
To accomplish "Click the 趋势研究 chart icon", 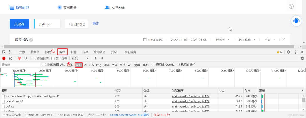I will 12,8.
